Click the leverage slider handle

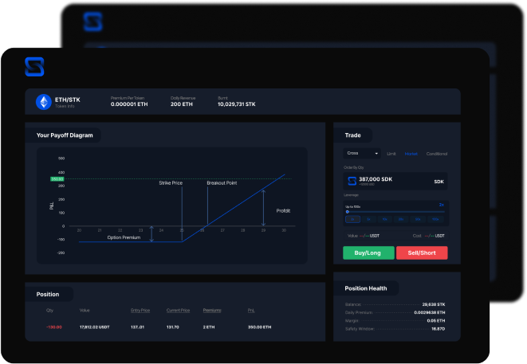click(x=348, y=211)
